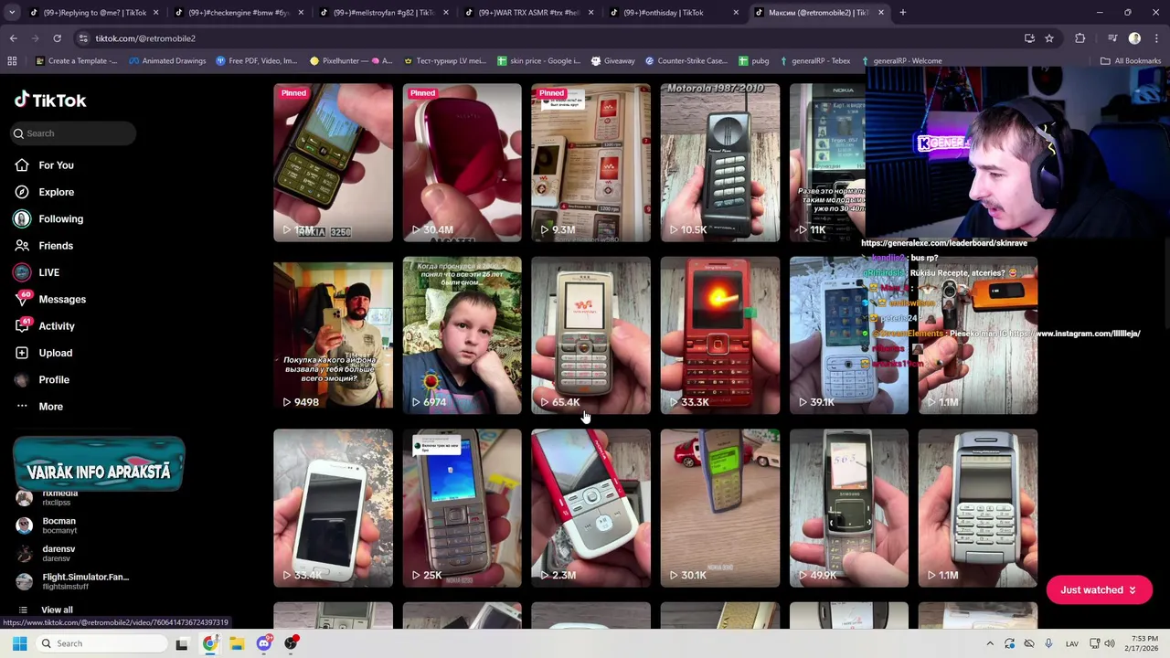Open 'generalRP - Tebex' bookmark

pos(814,61)
